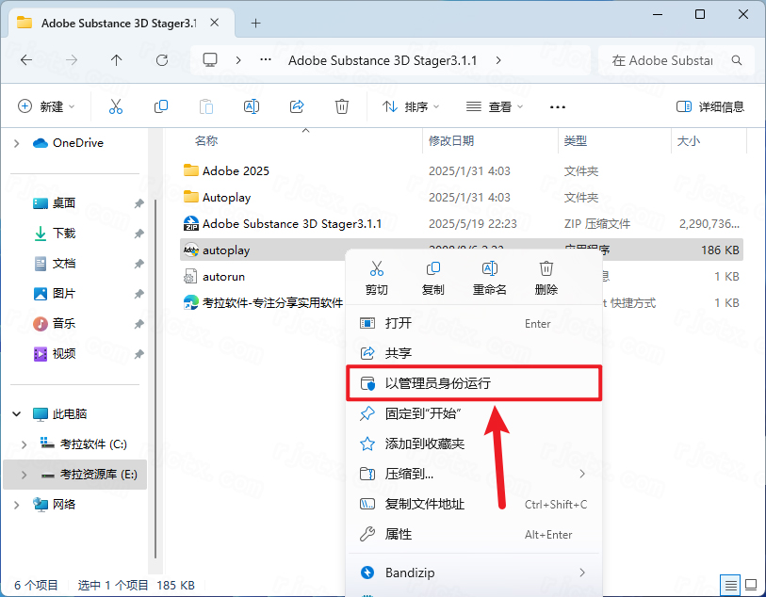
Task: Click the Delete trash icon in the toolbar
Action: point(342,105)
